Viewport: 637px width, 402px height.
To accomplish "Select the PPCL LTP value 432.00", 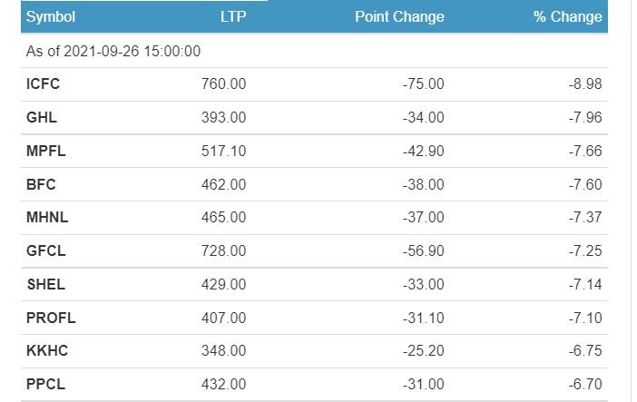I will click(224, 385).
